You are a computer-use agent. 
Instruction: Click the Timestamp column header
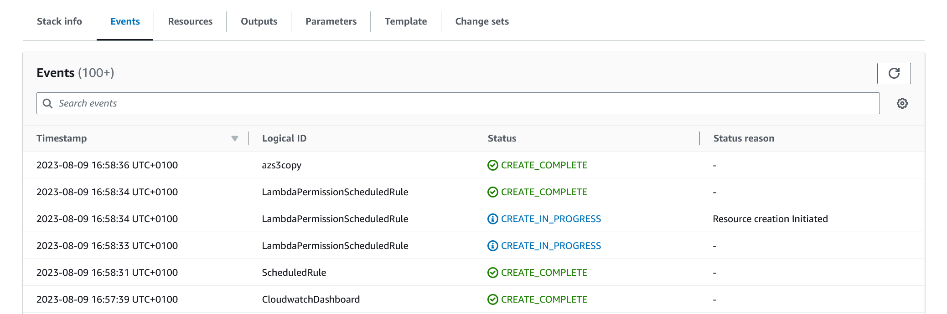[62, 138]
